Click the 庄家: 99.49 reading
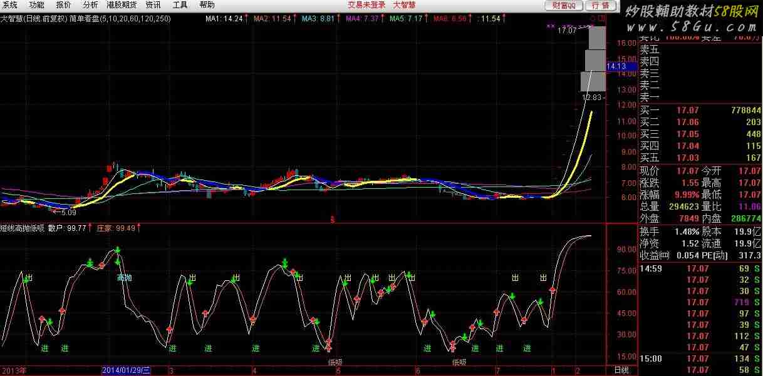The image size is (763, 376). point(116,228)
